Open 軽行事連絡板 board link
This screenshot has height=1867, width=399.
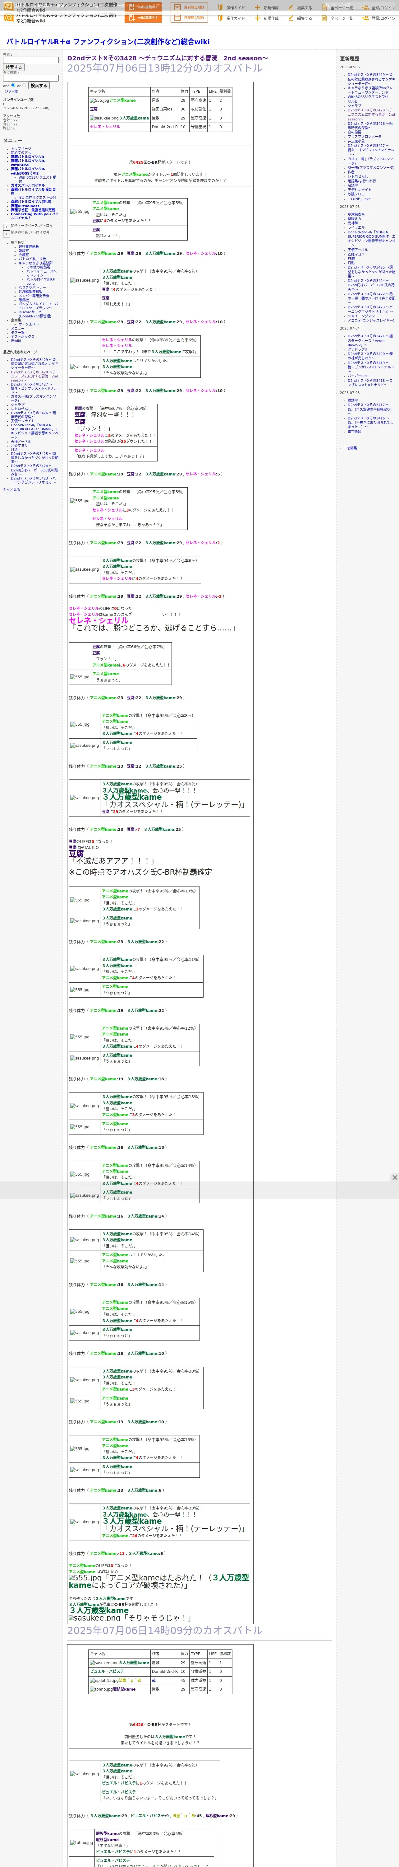click(x=29, y=246)
